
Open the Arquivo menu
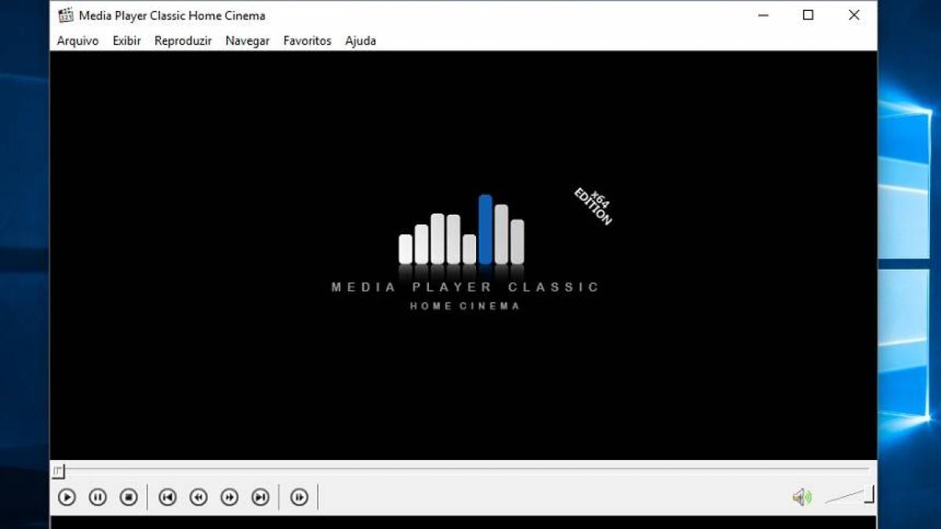(x=78, y=41)
